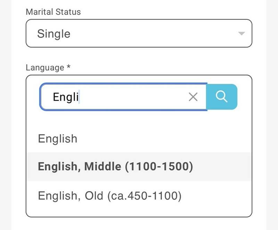Click the 'Marital Status' field label
The image size is (278, 230).
[53, 11]
